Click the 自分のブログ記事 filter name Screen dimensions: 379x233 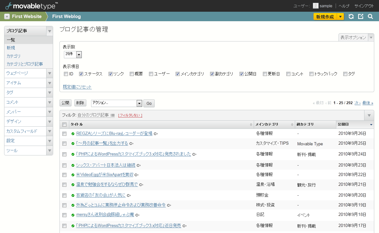tap(93, 115)
